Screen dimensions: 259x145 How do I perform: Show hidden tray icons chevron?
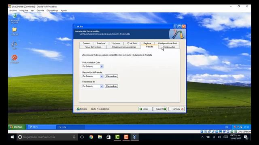tap(202, 137)
